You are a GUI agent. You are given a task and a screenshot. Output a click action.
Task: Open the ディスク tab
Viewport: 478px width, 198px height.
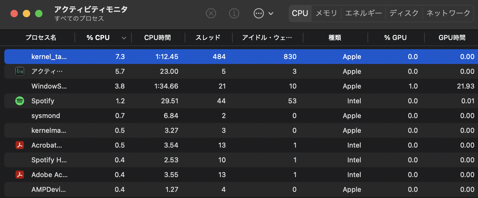point(404,13)
